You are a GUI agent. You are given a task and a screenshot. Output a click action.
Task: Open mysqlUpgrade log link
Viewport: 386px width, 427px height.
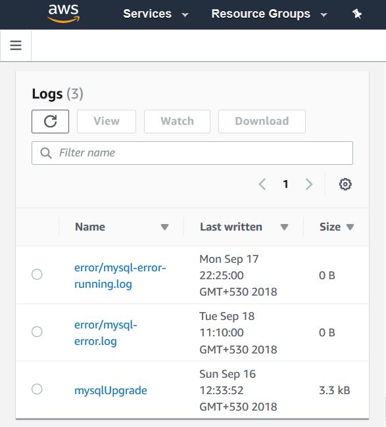[x=110, y=391]
